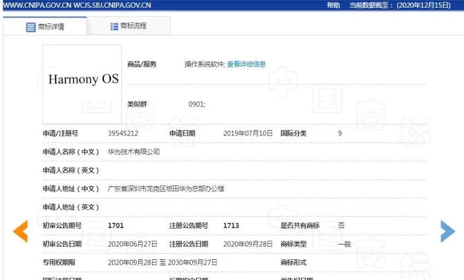Image resolution: width=464 pixels, height=280 pixels.
Task: Select shared trademark value 否
Action: (x=341, y=226)
